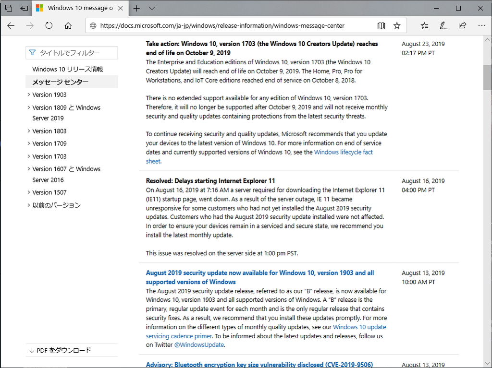Click the '10:00 AM PT' time text
Viewport: 492px width, 368px height.
pyautogui.click(x=418, y=282)
